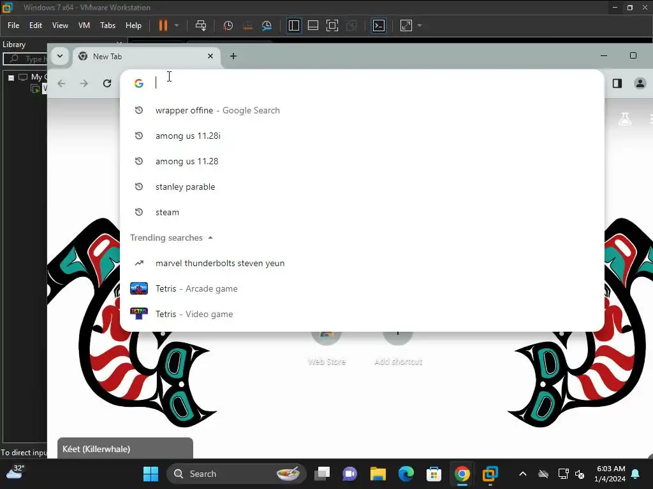Click Chrome back arrow
Viewport: 653px width, 489px height.
pos(61,83)
